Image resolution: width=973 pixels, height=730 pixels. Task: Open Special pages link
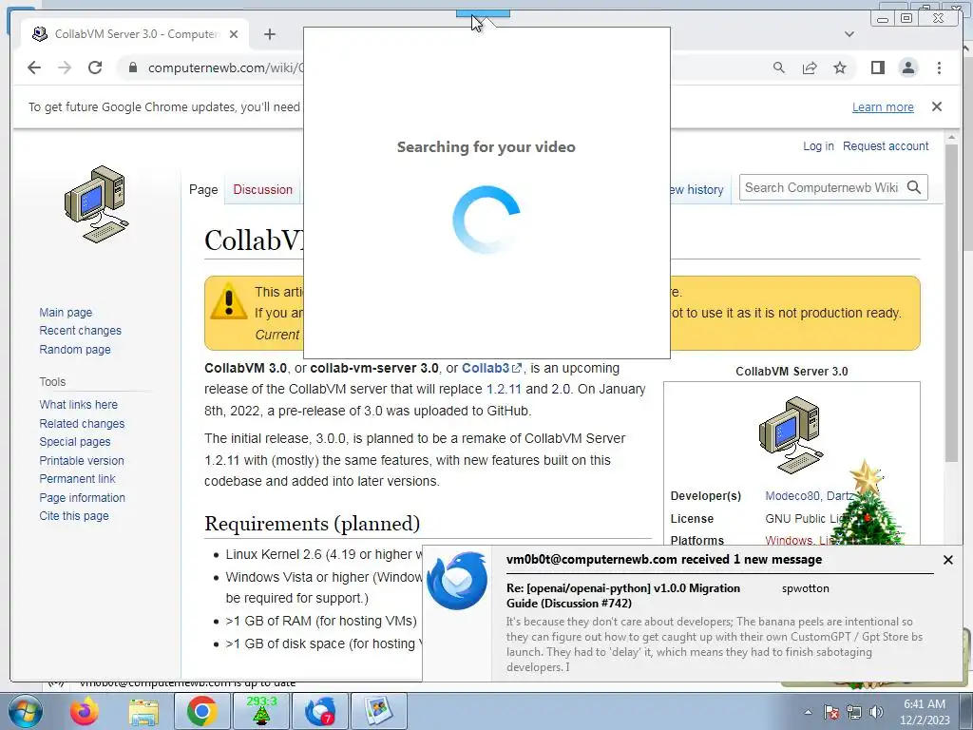click(75, 441)
